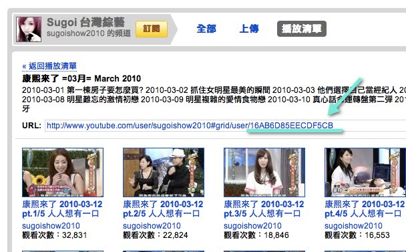The width and height of the screenshot is (406, 252).
Task: Click the Sugoi 台灣綜藝 channel title
Action: coord(85,22)
